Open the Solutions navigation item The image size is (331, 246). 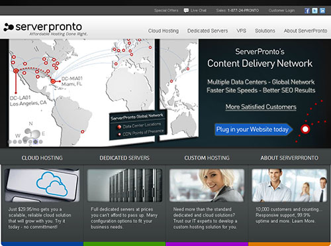(x=265, y=31)
